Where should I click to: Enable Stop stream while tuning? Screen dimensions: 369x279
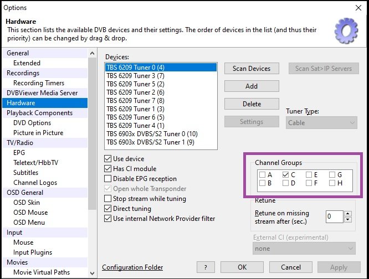click(x=108, y=199)
